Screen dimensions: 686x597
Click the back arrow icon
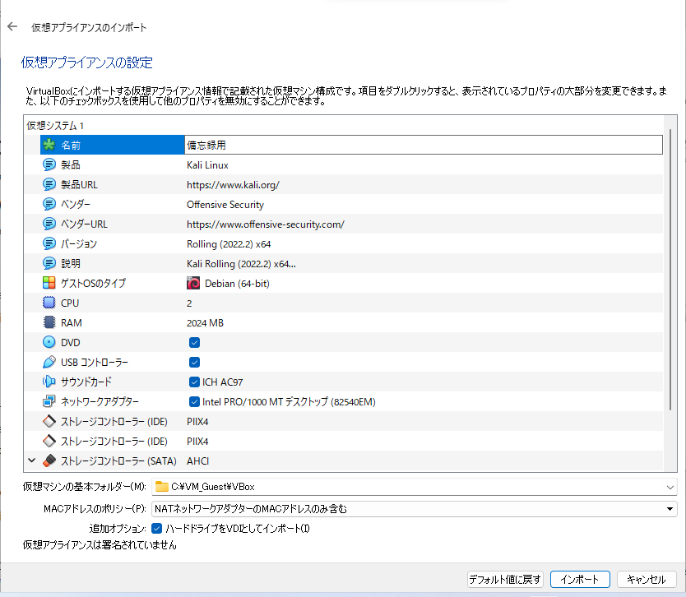[x=12, y=26]
